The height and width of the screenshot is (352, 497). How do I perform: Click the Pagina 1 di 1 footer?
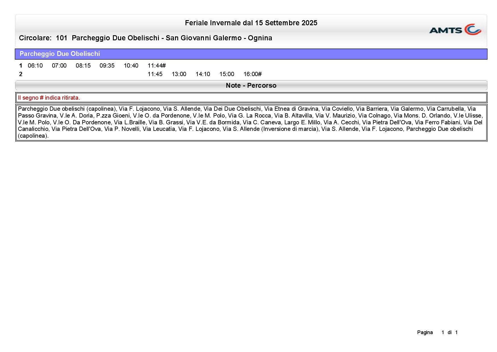click(x=437, y=332)
